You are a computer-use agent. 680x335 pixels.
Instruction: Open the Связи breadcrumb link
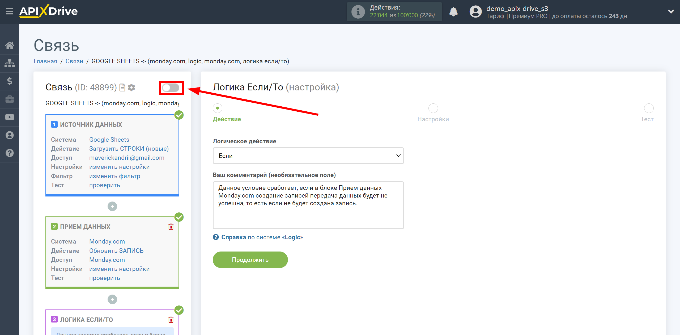click(x=74, y=61)
